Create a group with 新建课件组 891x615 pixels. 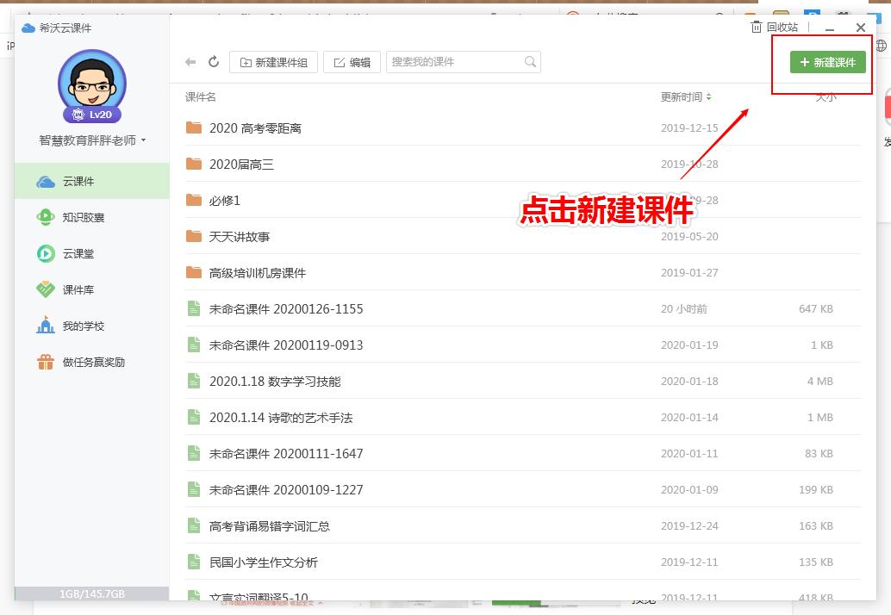pyautogui.click(x=273, y=61)
